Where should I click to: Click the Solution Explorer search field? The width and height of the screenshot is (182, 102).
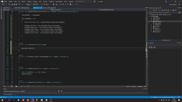click(164, 12)
